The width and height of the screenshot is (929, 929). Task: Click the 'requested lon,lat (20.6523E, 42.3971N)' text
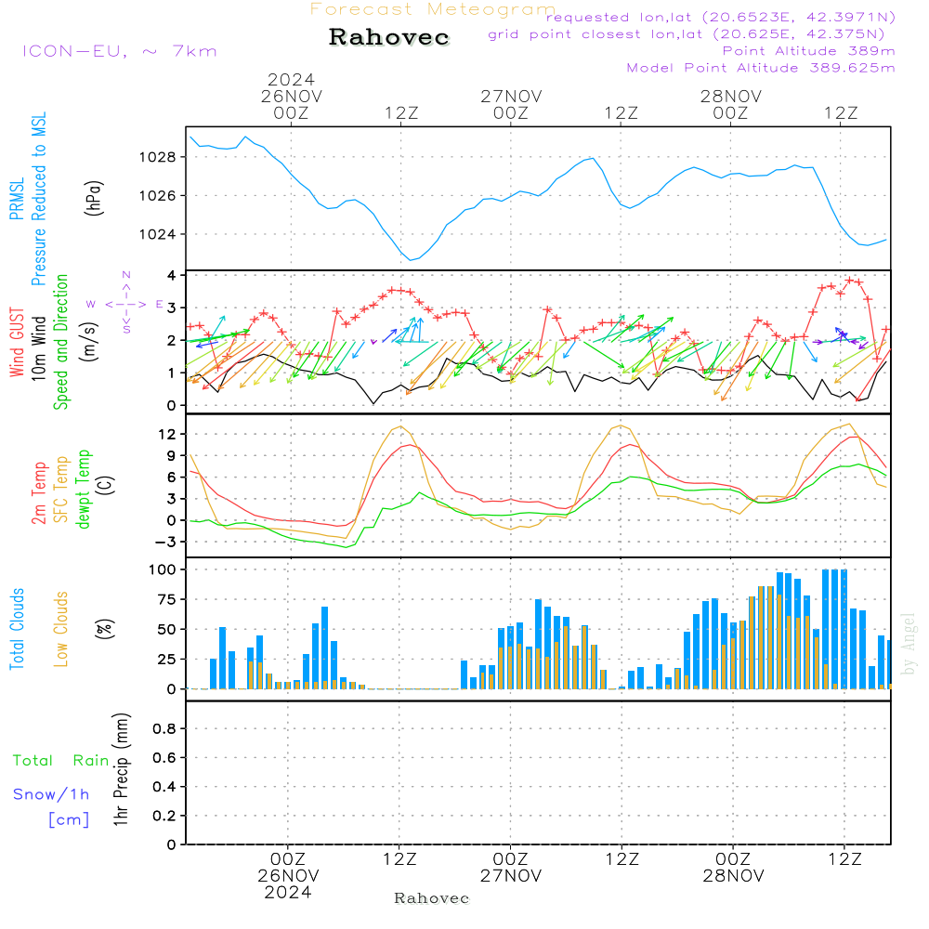721,17
